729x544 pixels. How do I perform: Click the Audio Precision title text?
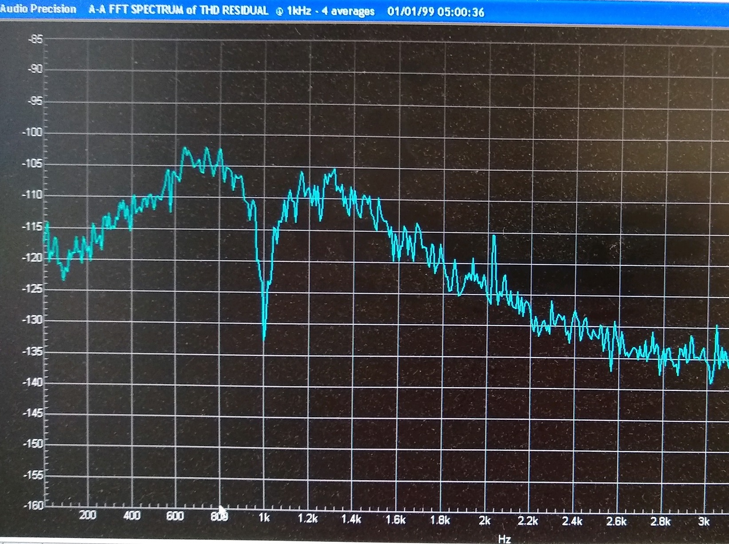click(x=38, y=9)
